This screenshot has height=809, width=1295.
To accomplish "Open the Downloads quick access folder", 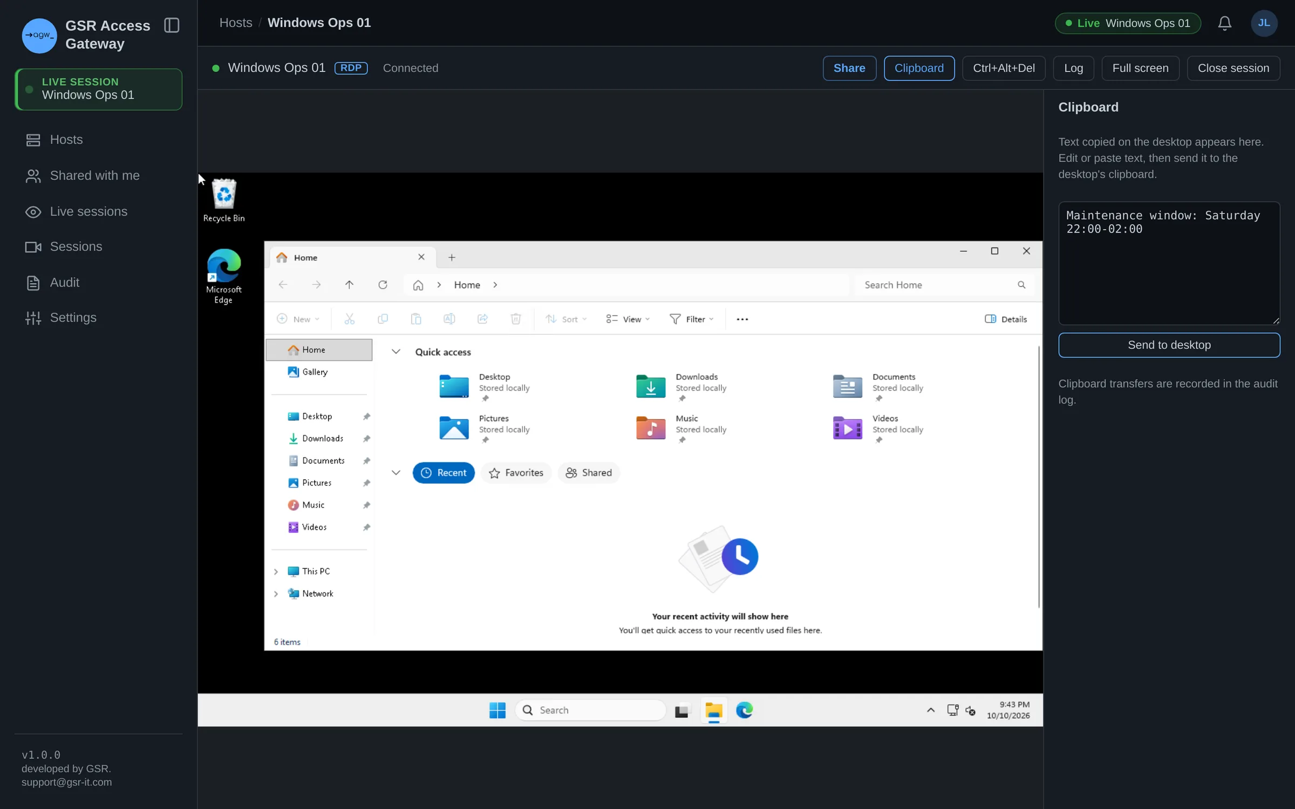I will pyautogui.click(x=681, y=387).
